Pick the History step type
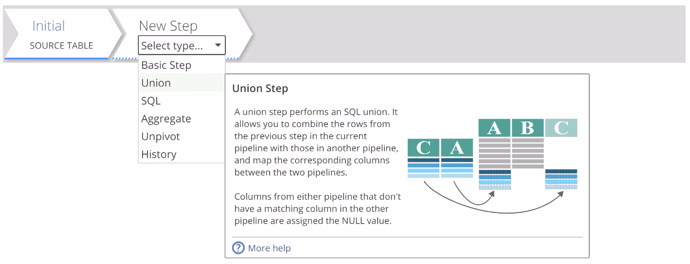Image resolution: width=690 pixels, height=264 pixels. (x=159, y=155)
